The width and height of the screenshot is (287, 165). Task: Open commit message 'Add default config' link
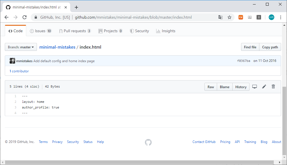tap(64, 61)
